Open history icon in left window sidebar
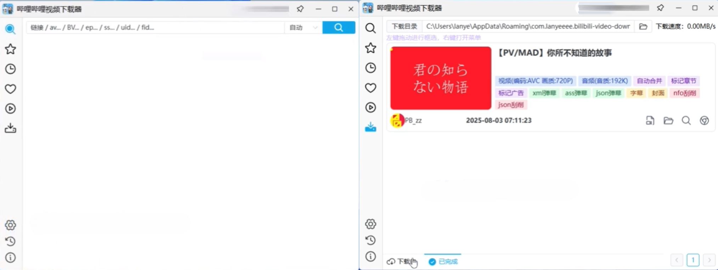718x270 pixels. (10, 241)
